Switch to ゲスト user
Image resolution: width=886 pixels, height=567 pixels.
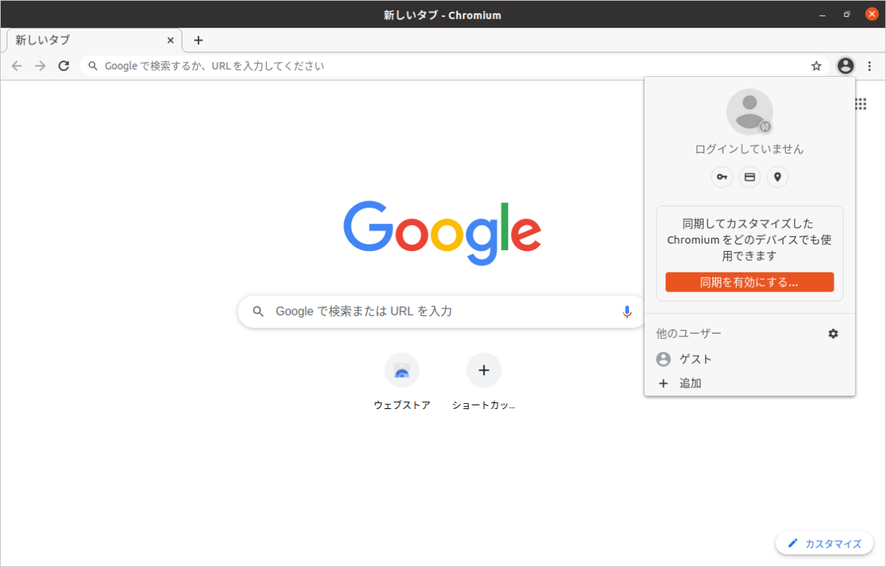click(749, 359)
